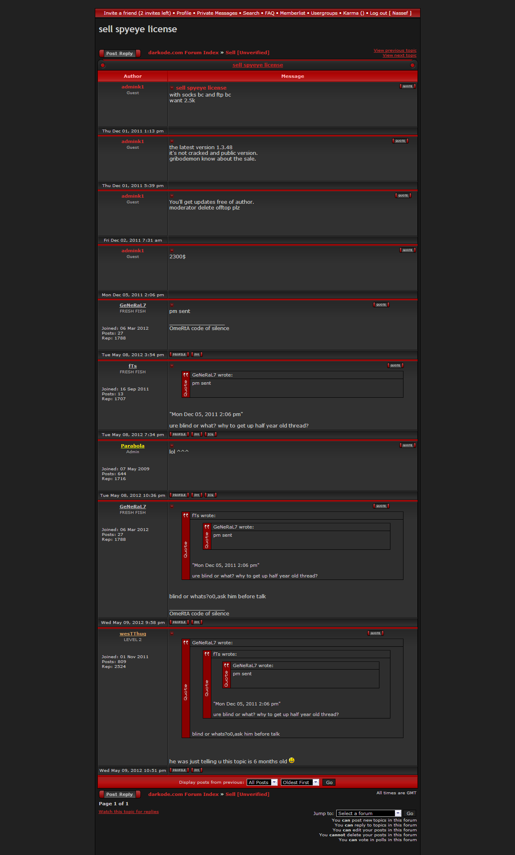Click View previous topic link

[x=395, y=51]
